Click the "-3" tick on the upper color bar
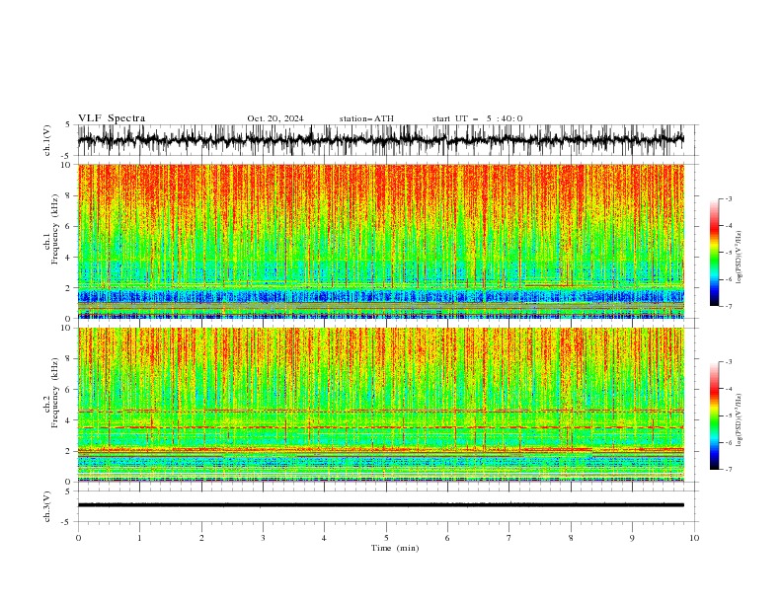 point(728,198)
